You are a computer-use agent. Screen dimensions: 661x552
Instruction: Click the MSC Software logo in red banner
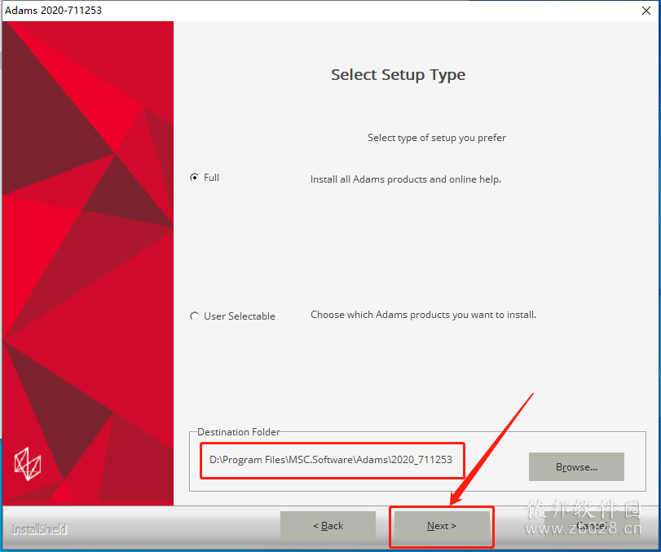[28, 464]
